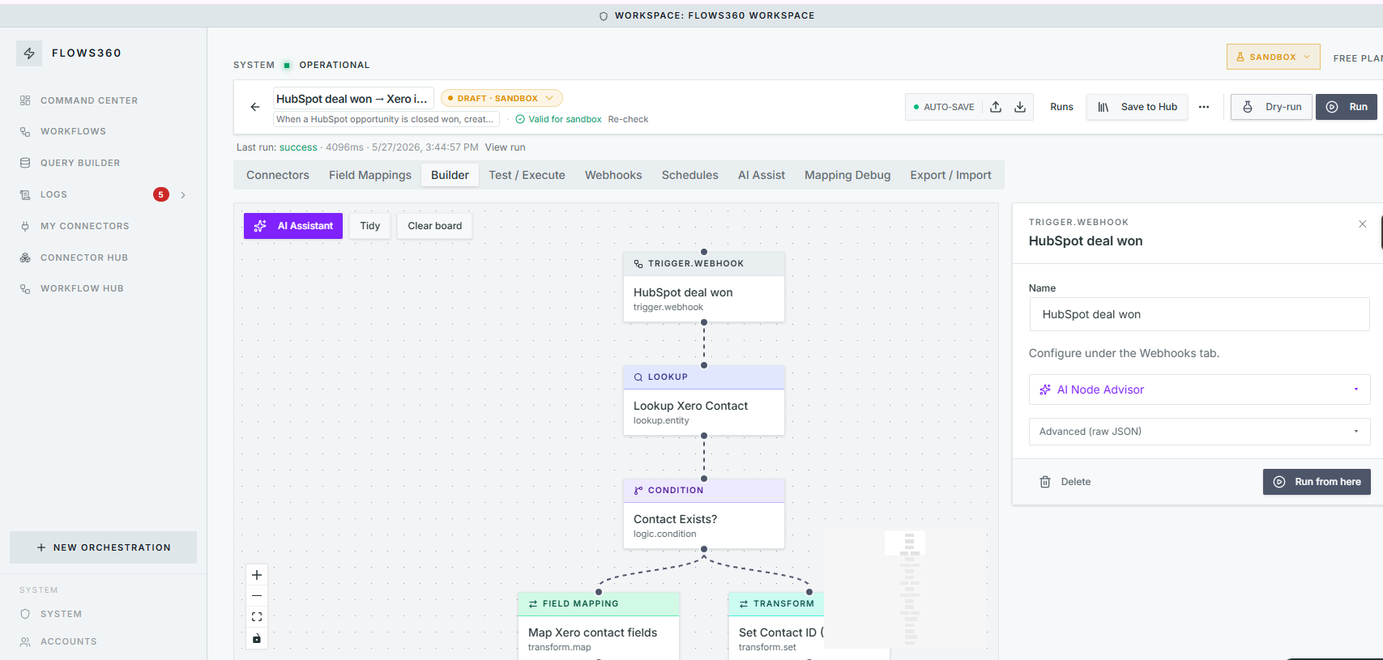The width and height of the screenshot is (1383, 660).
Task: Click the Tidy button
Action: (370, 226)
